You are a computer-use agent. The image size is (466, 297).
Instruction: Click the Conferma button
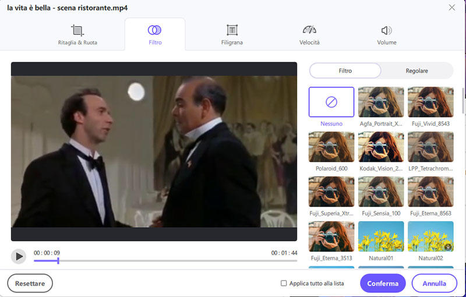pos(383,284)
